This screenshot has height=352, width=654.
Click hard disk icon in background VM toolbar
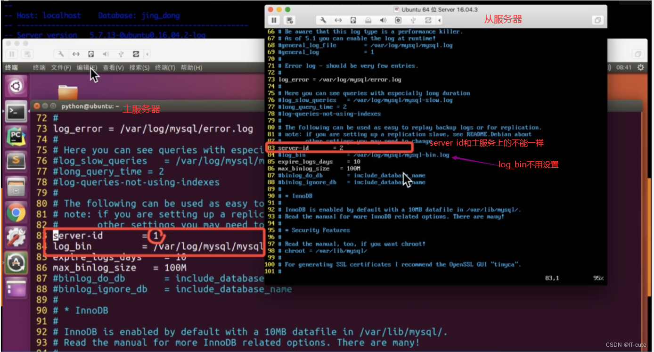pos(91,54)
